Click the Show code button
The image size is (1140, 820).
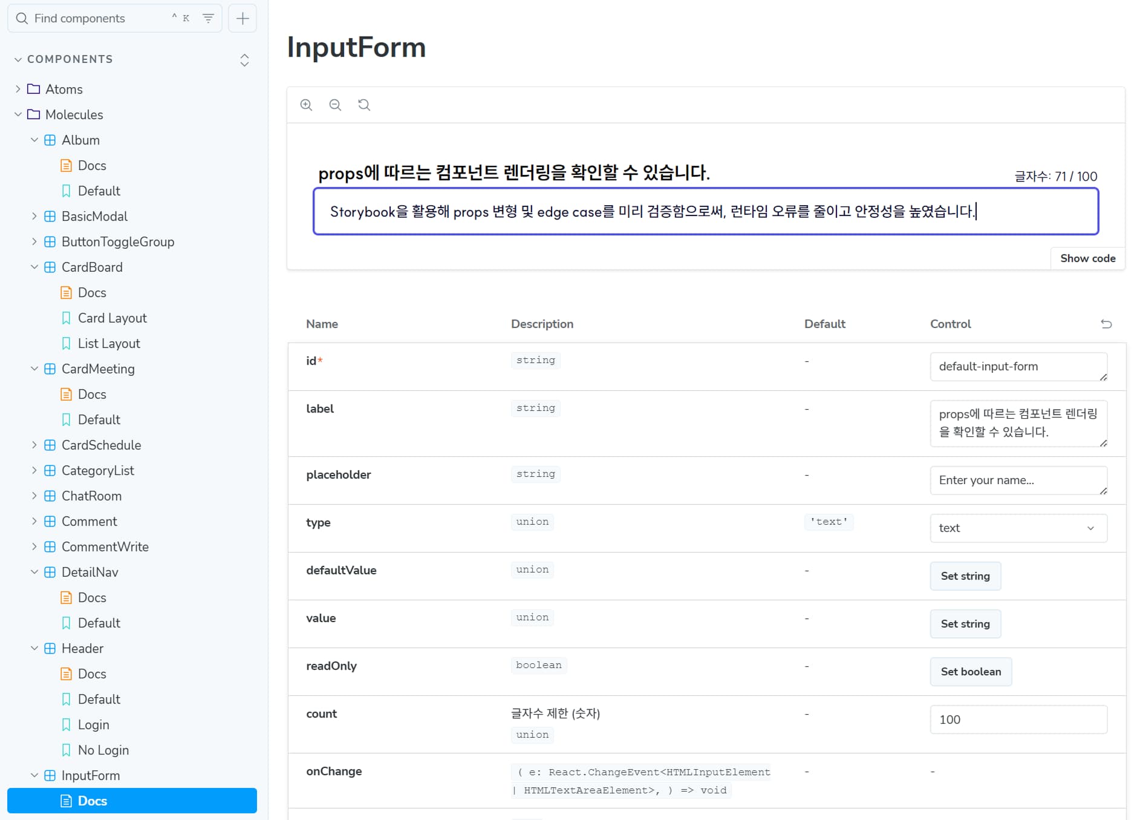[x=1087, y=258]
